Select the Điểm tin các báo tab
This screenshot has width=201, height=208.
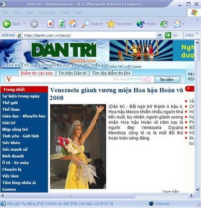point(36,73)
